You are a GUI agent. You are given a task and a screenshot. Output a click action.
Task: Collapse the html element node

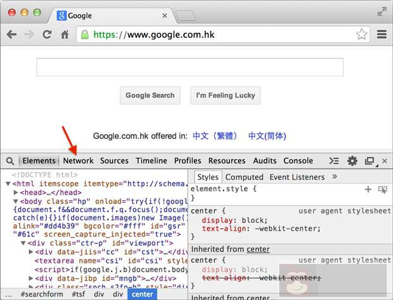8,184
